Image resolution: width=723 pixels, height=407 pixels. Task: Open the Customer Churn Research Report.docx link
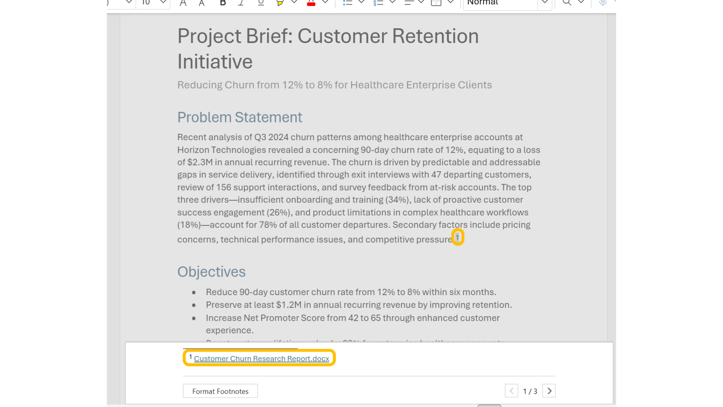[261, 359]
